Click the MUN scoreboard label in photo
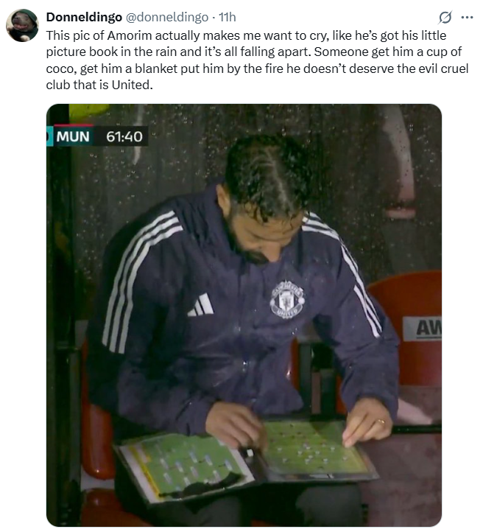 point(73,137)
